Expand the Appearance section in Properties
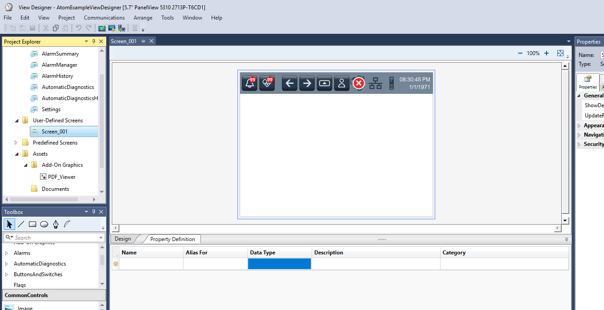 point(580,125)
